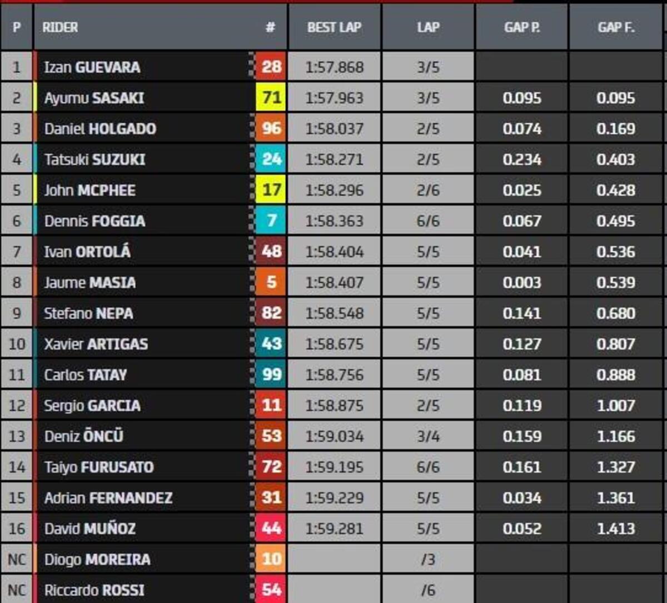Click the LAP column header
The height and width of the screenshot is (603, 667).
point(428,27)
